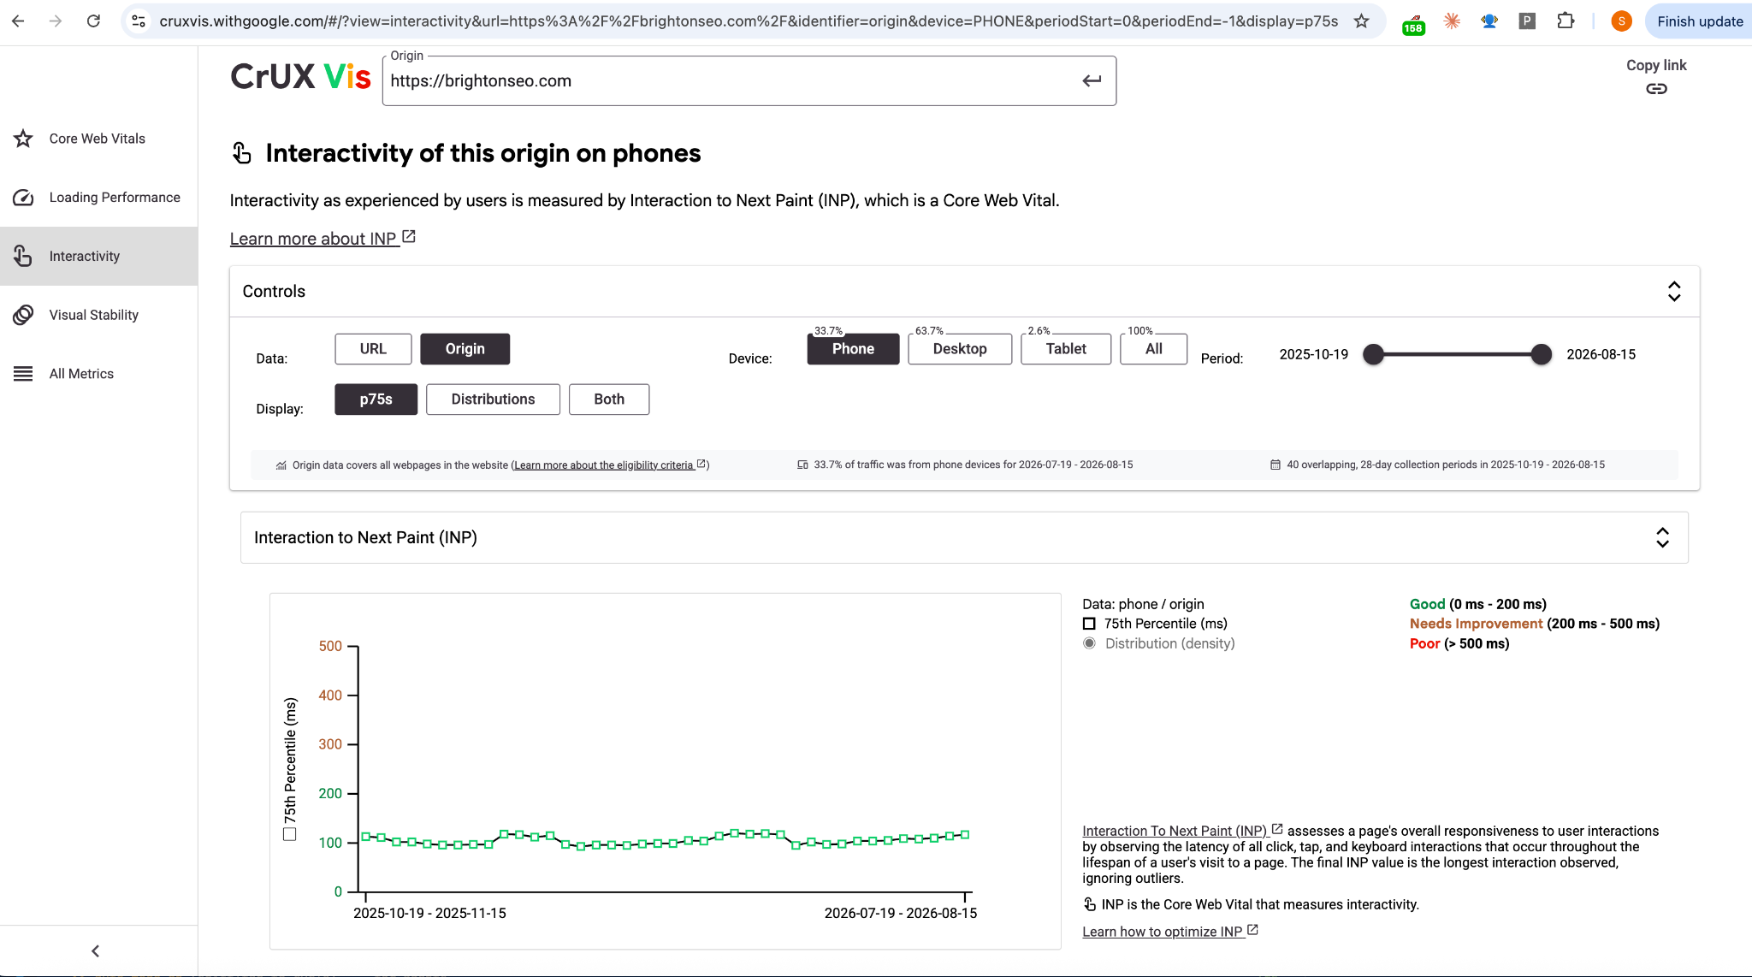Select Origin data toggle
The height and width of the screenshot is (977, 1752).
(465, 349)
